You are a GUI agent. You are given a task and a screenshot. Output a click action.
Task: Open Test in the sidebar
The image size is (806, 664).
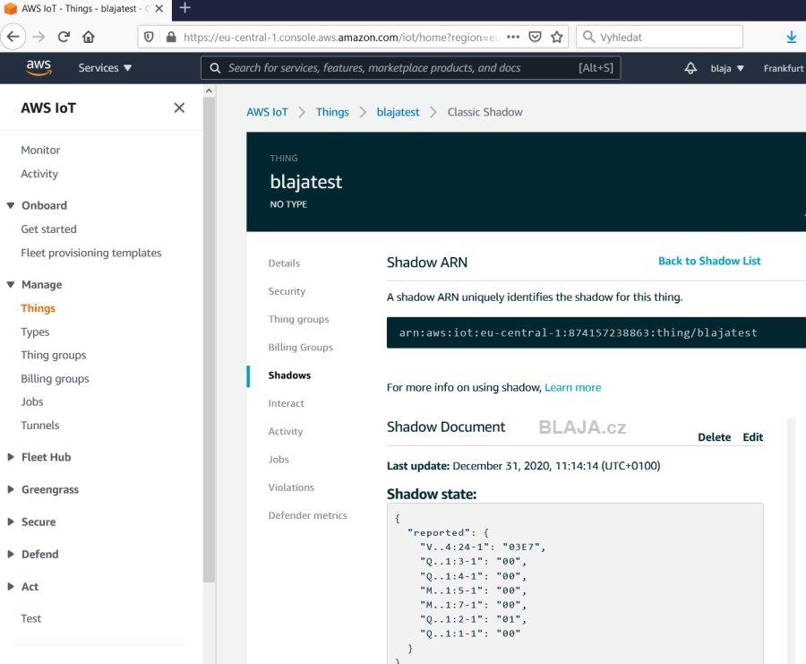30,618
